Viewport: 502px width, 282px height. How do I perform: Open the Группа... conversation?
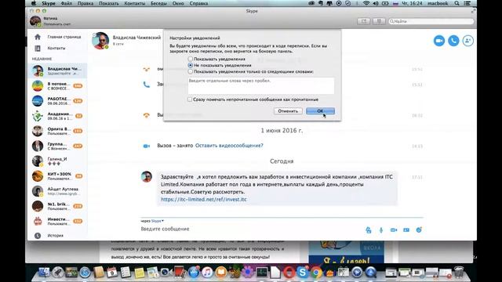point(57,146)
